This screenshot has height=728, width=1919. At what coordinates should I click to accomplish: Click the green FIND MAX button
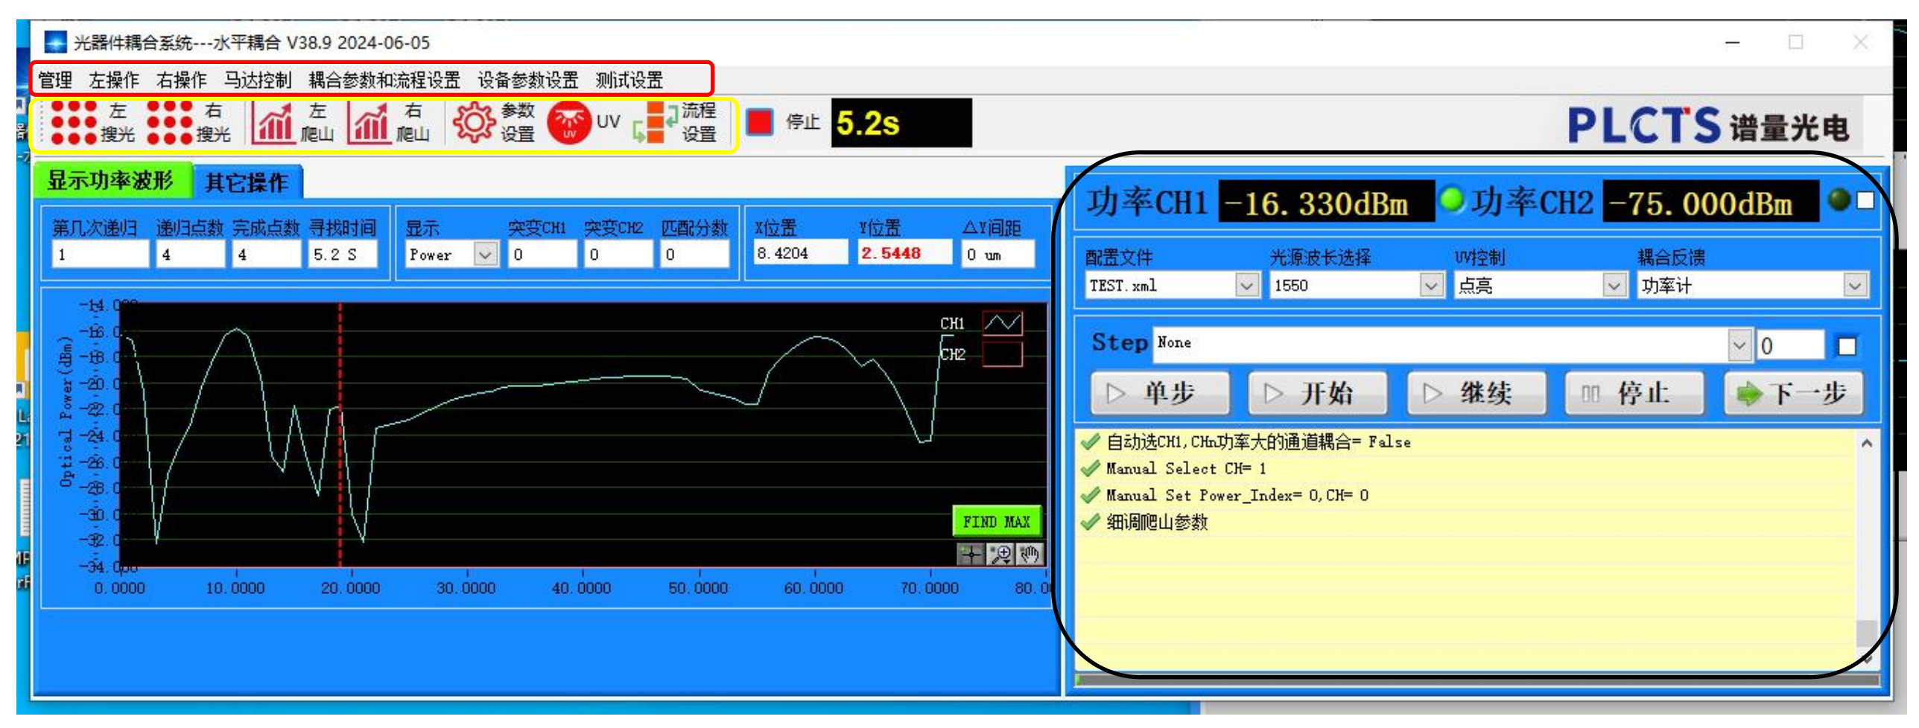click(996, 523)
